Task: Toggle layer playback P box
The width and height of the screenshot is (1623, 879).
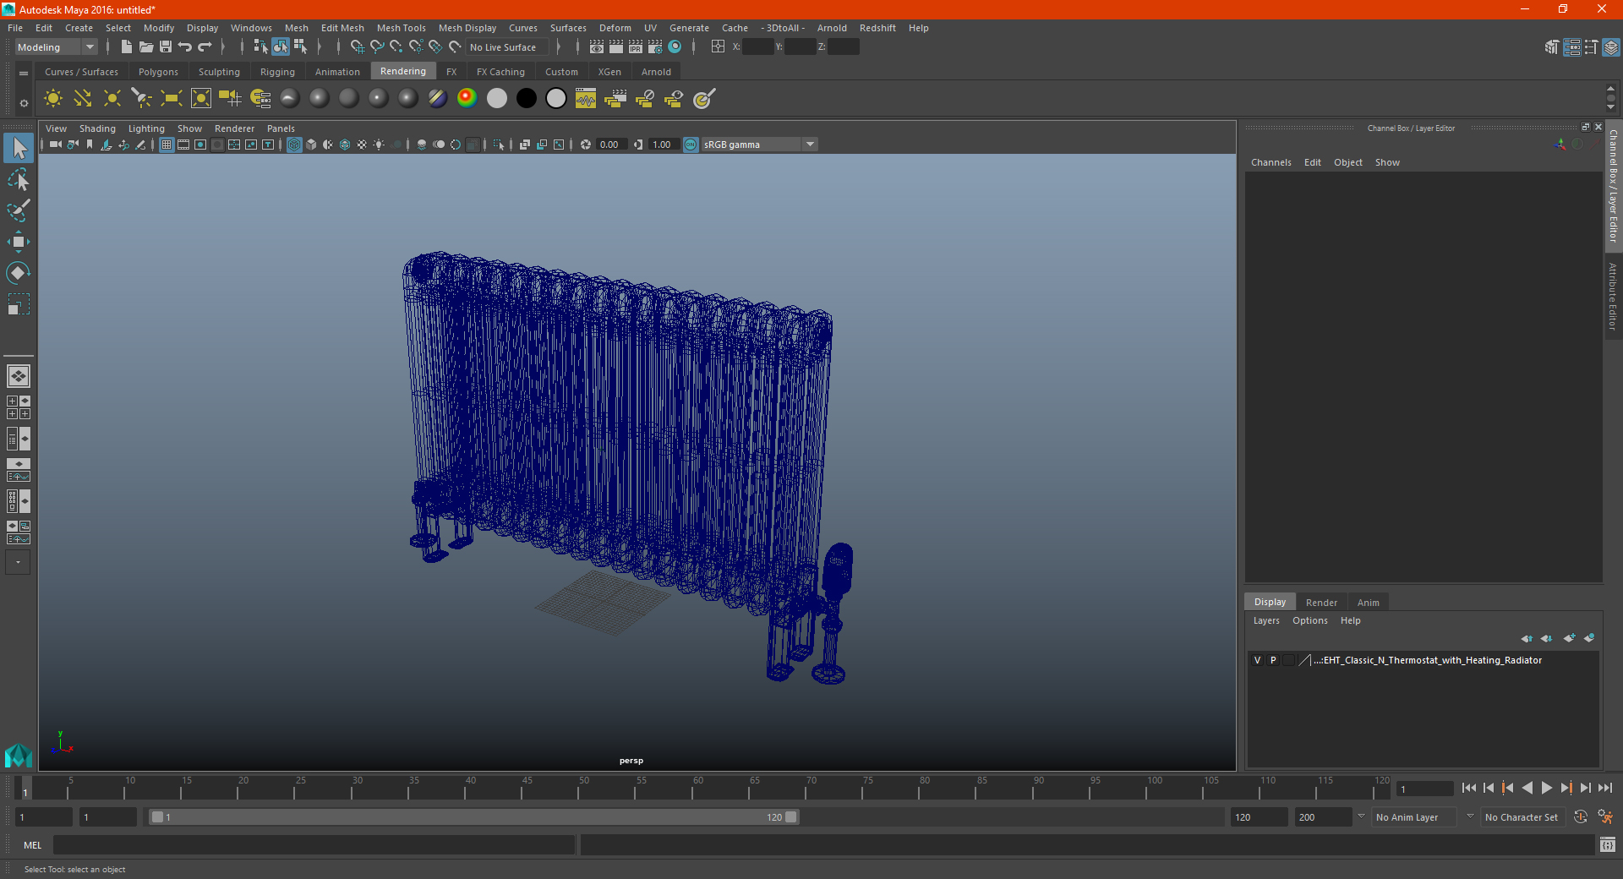Action: tap(1273, 660)
